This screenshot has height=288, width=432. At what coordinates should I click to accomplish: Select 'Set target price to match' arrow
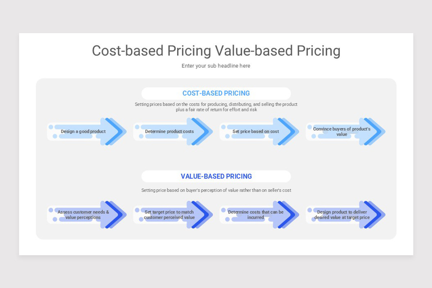pos(173,215)
